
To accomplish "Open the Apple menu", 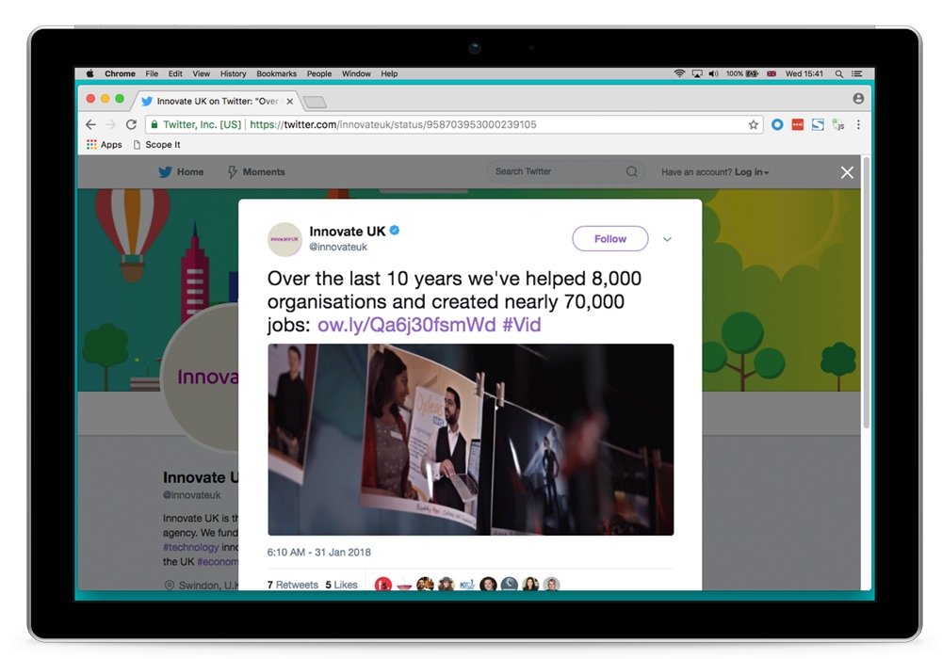I will click(90, 73).
